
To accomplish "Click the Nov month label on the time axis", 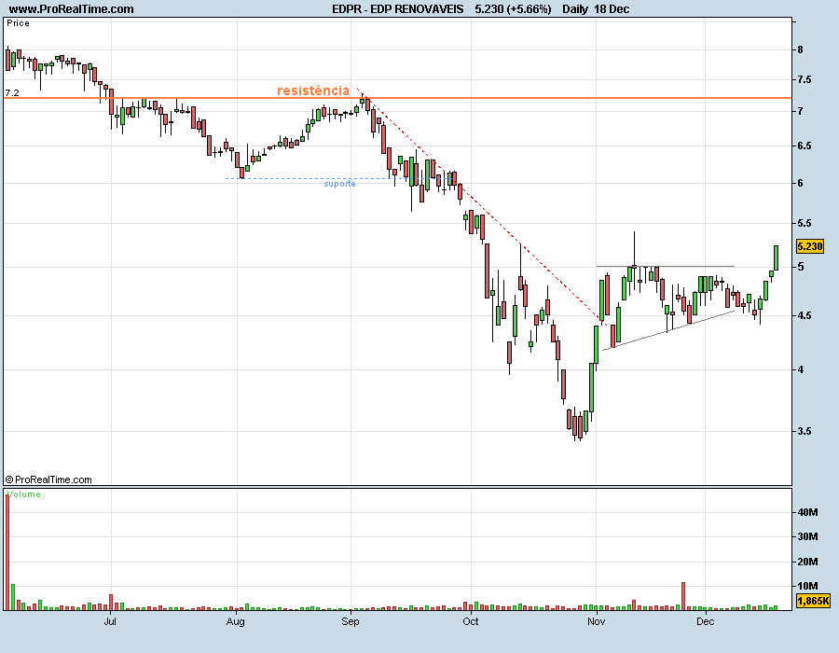I will [x=596, y=621].
